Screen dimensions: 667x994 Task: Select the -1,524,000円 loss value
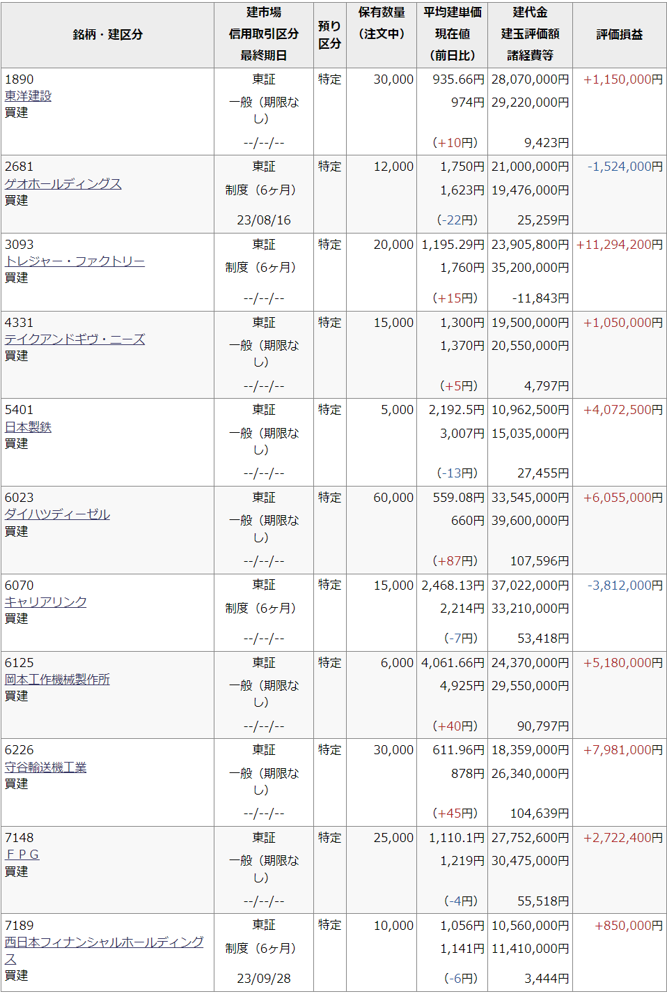625,167
